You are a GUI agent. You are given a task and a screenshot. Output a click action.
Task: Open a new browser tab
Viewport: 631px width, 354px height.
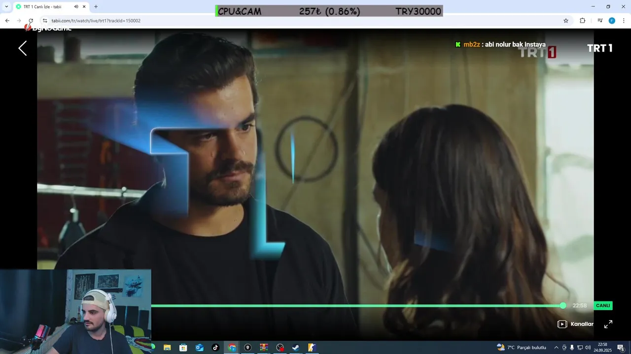[x=96, y=7]
